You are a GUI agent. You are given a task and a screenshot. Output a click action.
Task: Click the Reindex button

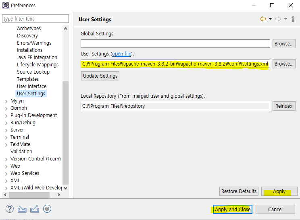pyautogui.click(x=284, y=106)
